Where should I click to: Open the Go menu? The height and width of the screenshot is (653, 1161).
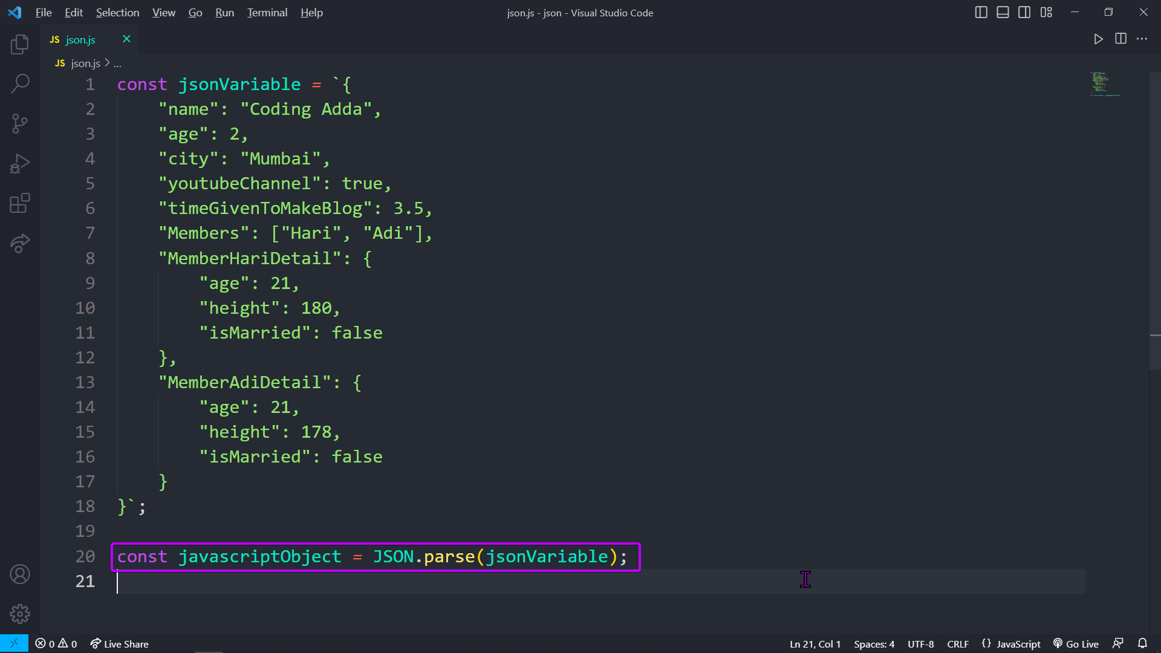click(195, 13)
